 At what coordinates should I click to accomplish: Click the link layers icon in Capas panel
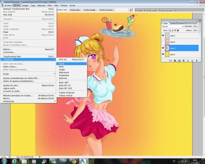[x=170, y=61]
